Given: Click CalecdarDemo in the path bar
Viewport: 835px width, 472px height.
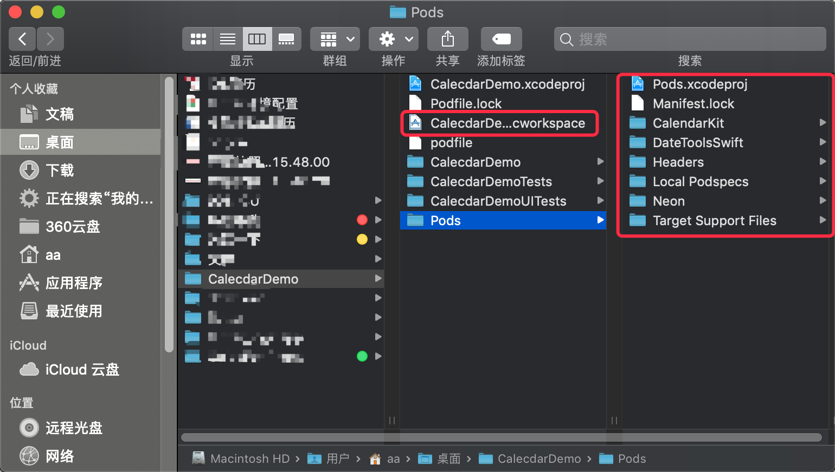Looking at the screenshot, I should coord(530,458).
